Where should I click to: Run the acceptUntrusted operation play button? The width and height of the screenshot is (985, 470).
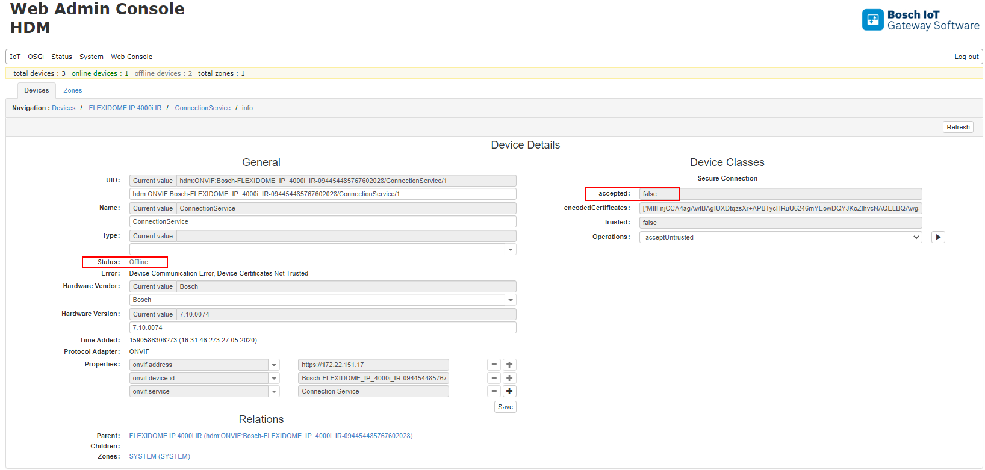click(x=937, y=237)
